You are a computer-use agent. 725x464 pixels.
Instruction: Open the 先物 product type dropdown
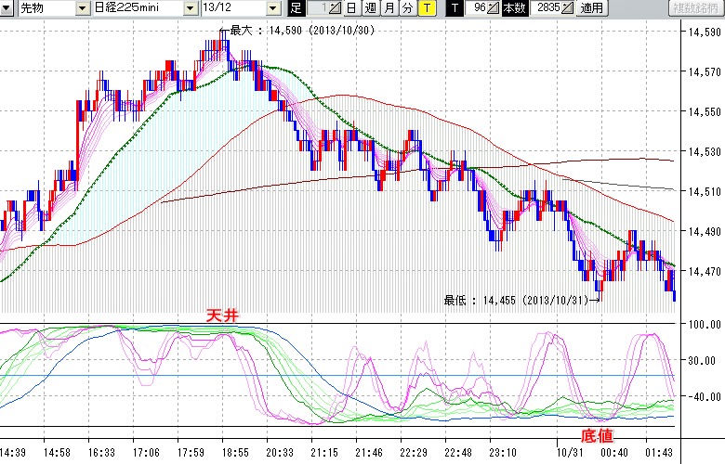[x=84, y=8]
